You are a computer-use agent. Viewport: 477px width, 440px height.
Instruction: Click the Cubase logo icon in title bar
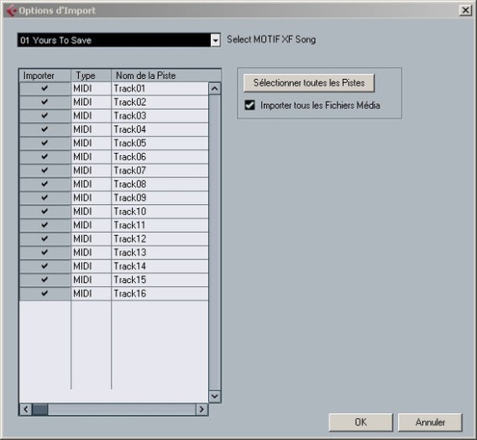click(x=12, y=11)
